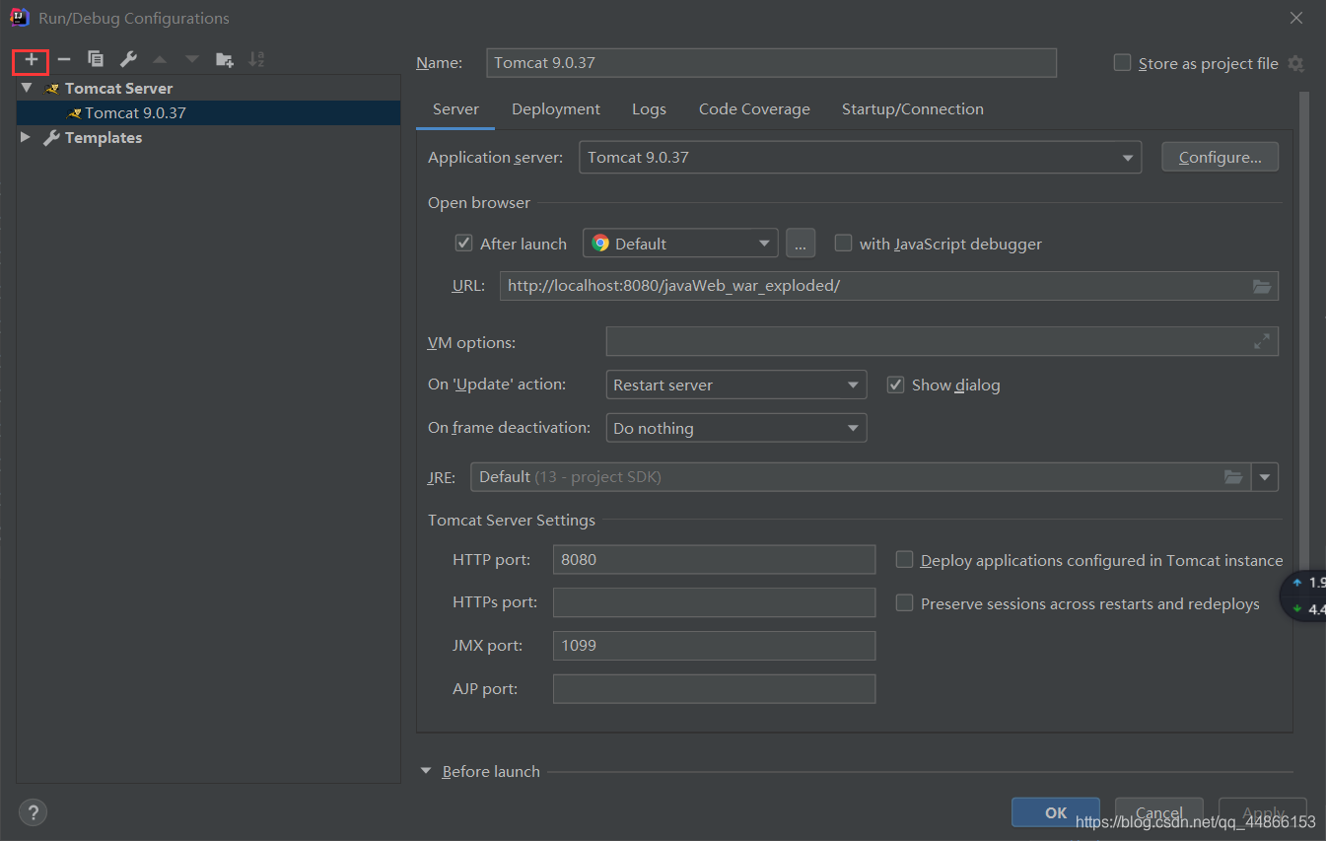This screenshot has width=1326, height=841.
Task: Click the Chrome icon in the browser dropdown
Action: [x=600, y=244]
